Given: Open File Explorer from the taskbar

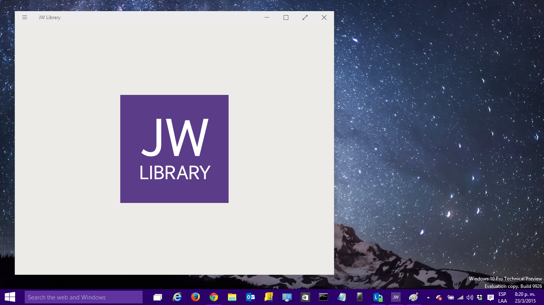Looking at the screenshot, I should 232,297.
